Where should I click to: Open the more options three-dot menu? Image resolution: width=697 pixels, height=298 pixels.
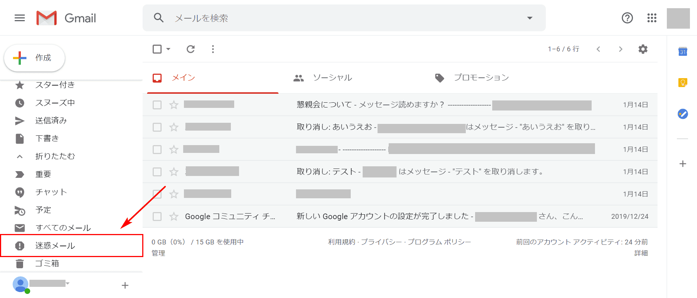click(x=213, y=49)
